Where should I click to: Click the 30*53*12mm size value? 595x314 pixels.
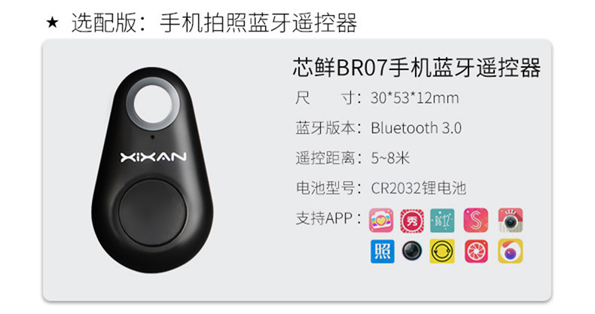(x=415, y=98)
